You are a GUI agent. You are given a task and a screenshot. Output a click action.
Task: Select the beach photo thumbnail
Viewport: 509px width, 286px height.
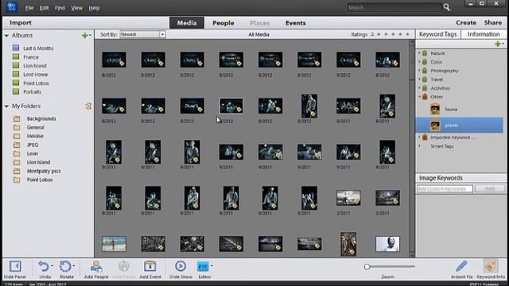(x=114, y=244)
